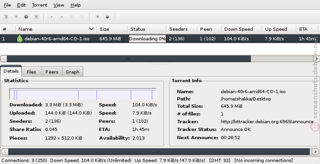This screenshot has height=164, width=320.
Task: Sort by the Up Speed column header
Action: tap(279, 29)
